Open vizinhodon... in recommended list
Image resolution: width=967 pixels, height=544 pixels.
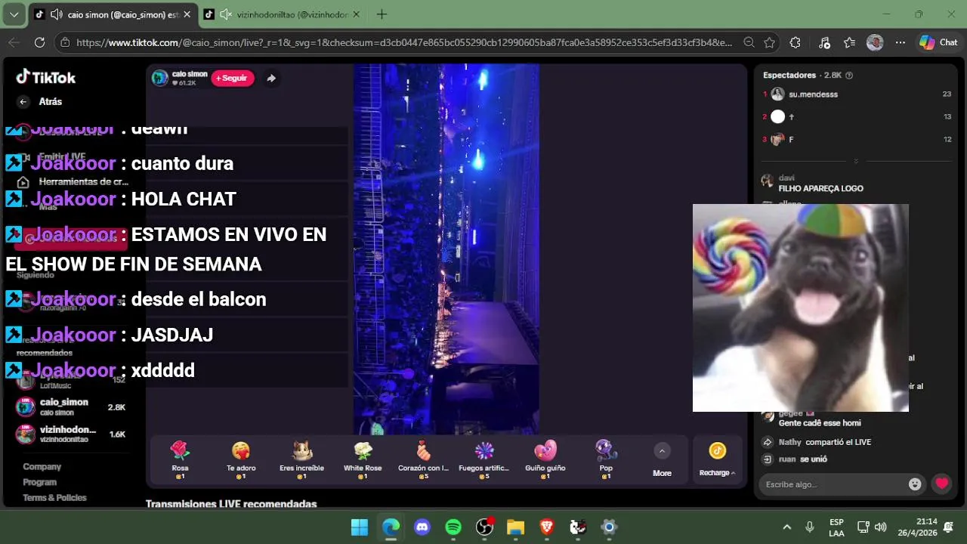click(70, 434)
